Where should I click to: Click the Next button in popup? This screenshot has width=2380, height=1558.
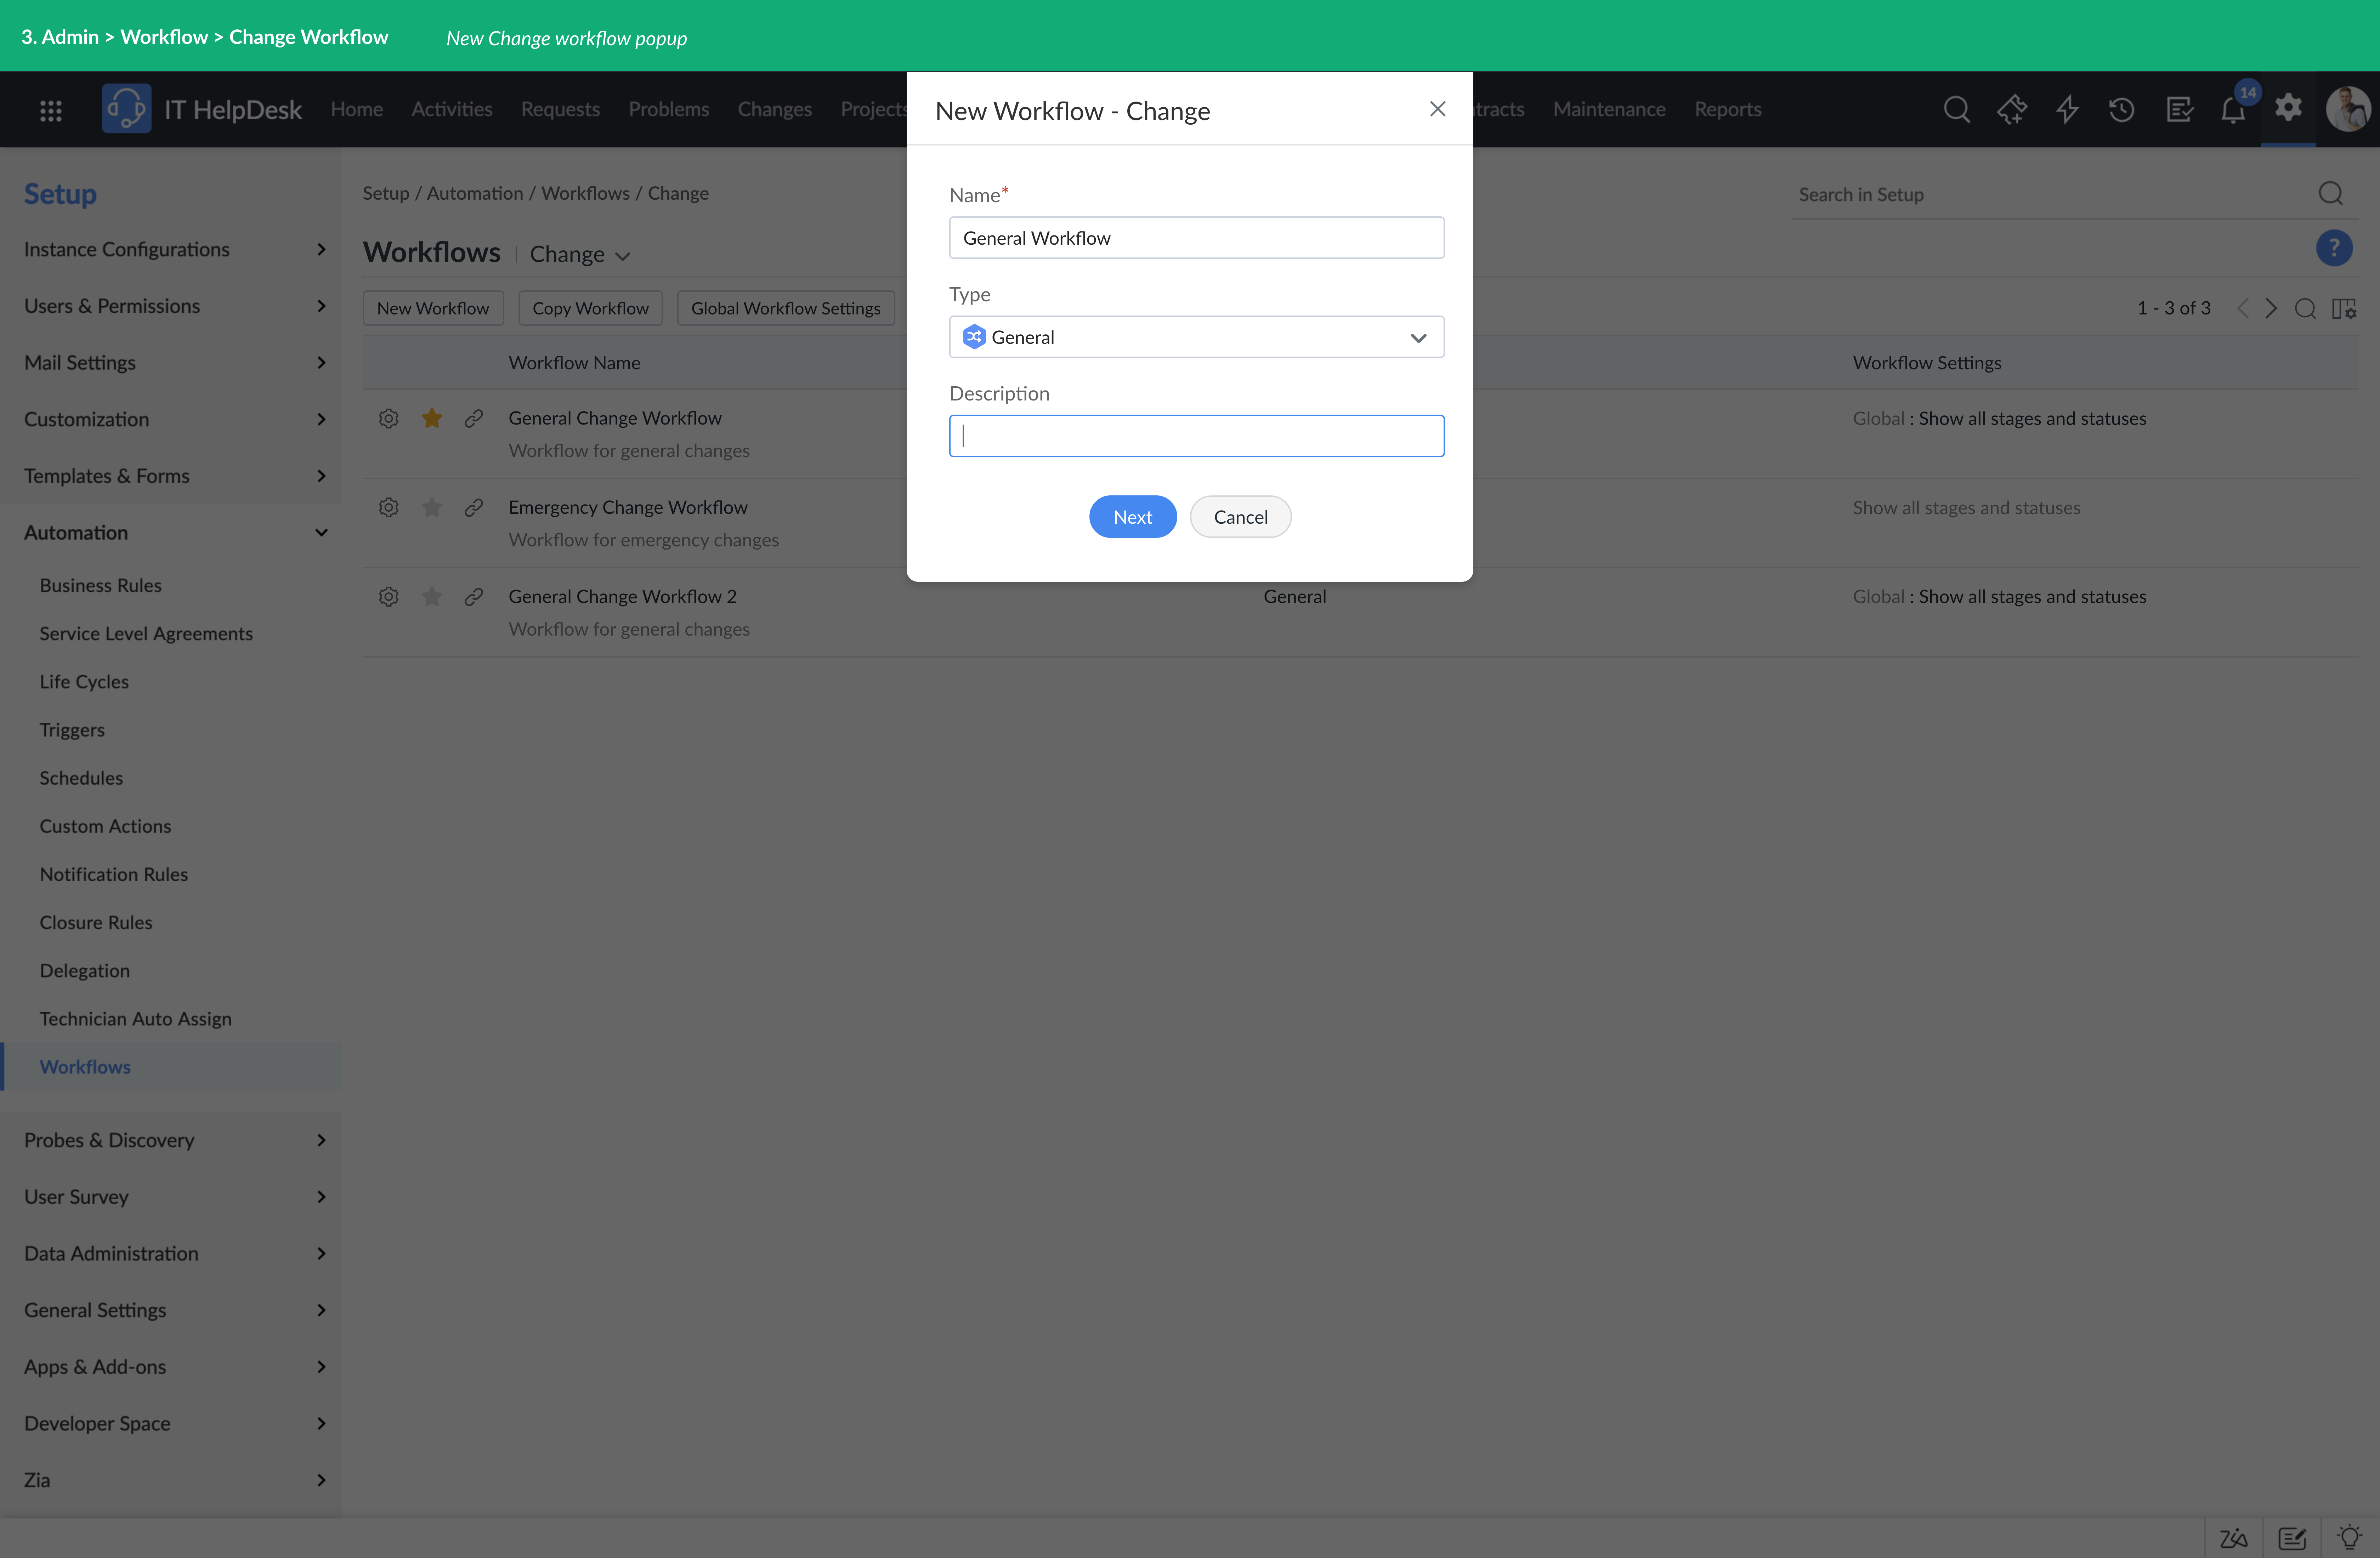point(1133,517)
